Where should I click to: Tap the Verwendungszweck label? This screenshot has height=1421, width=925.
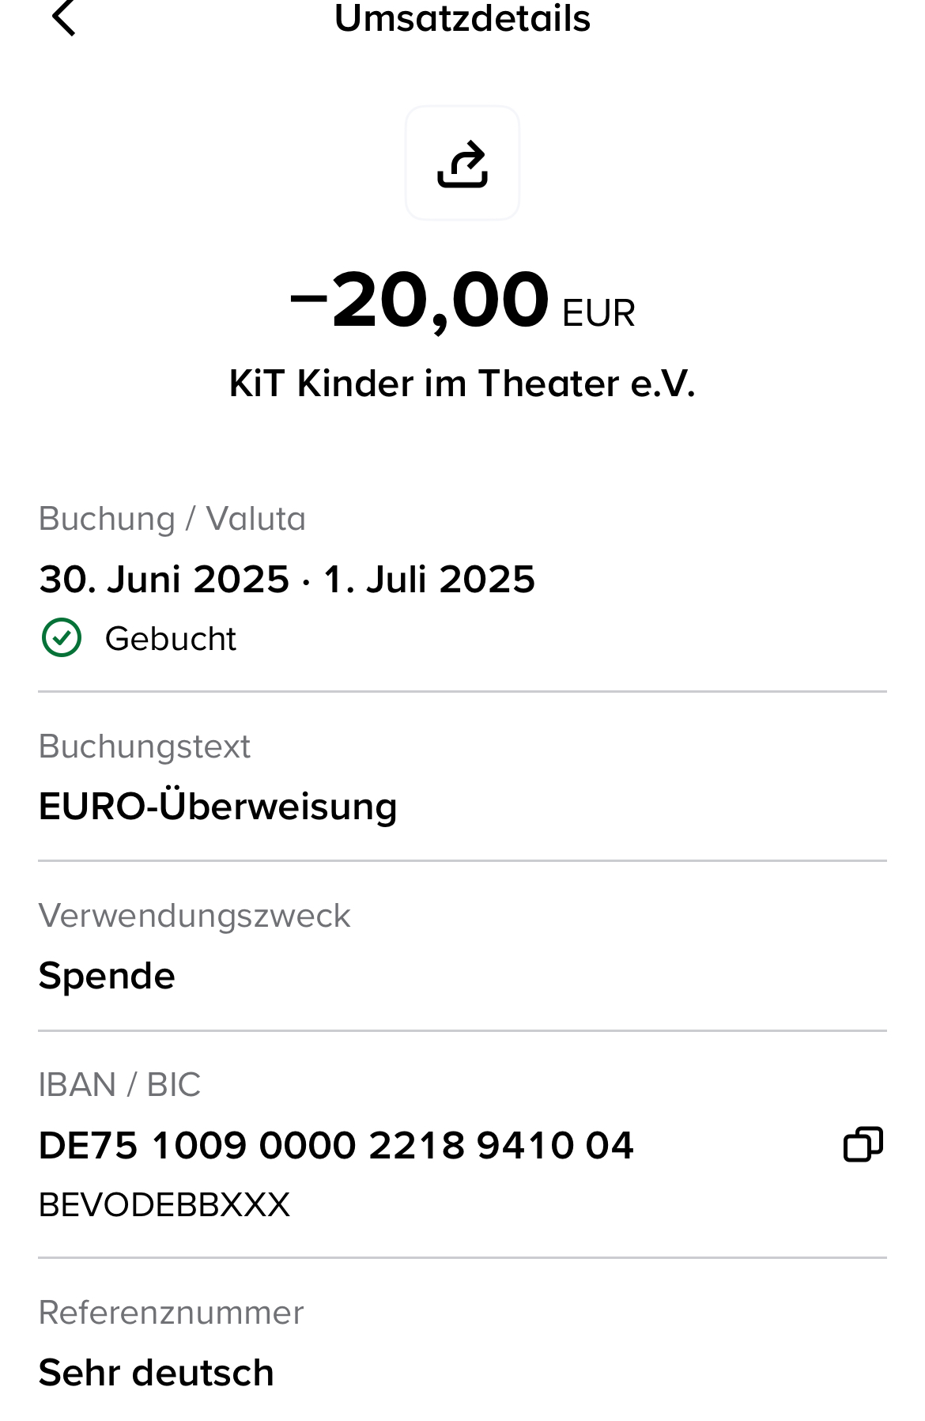click(x=194, y=916)
